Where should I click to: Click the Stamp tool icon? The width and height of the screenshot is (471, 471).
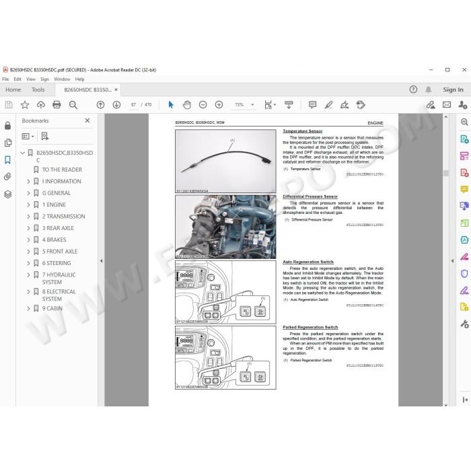(x=361, y=104)
